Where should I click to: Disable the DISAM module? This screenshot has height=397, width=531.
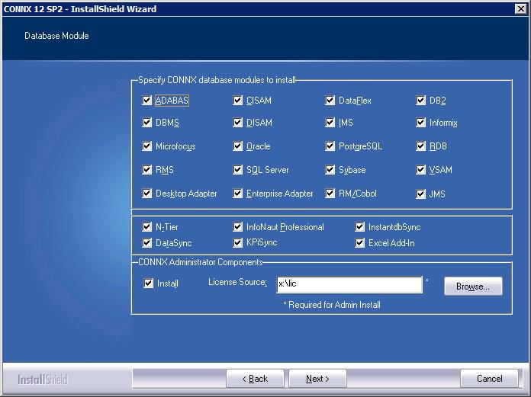(x=238, y=123)
